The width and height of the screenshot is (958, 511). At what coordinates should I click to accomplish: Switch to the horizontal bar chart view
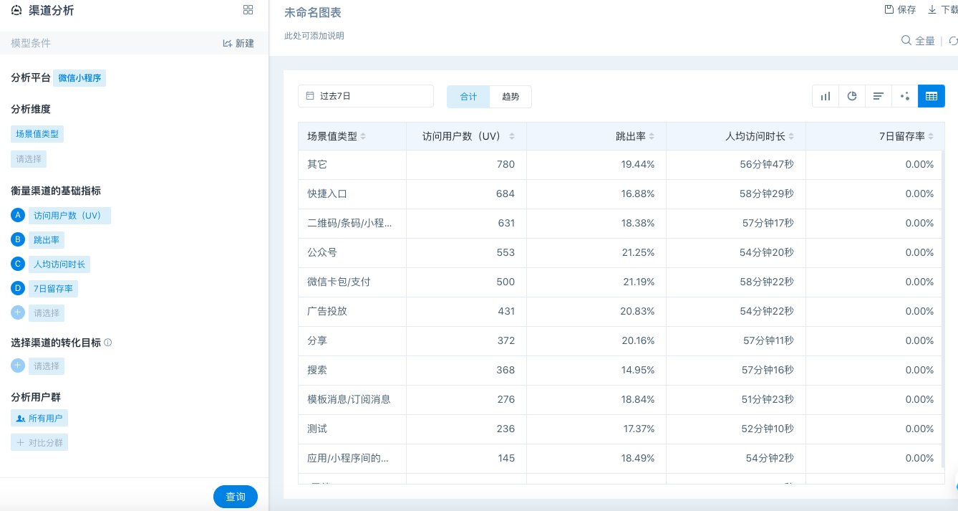pos(879,96)
